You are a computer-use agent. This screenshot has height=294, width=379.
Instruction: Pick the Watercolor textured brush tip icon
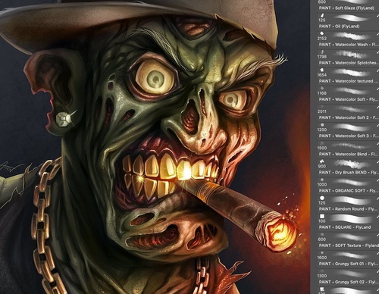(322, 70)
